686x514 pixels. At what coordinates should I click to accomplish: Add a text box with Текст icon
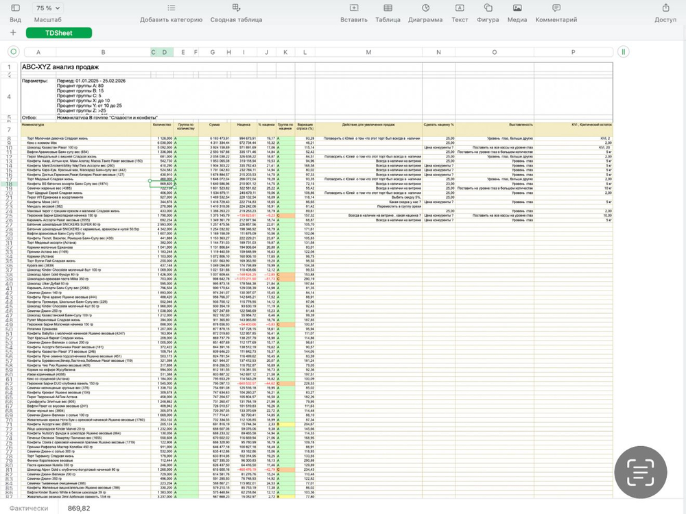460,8
